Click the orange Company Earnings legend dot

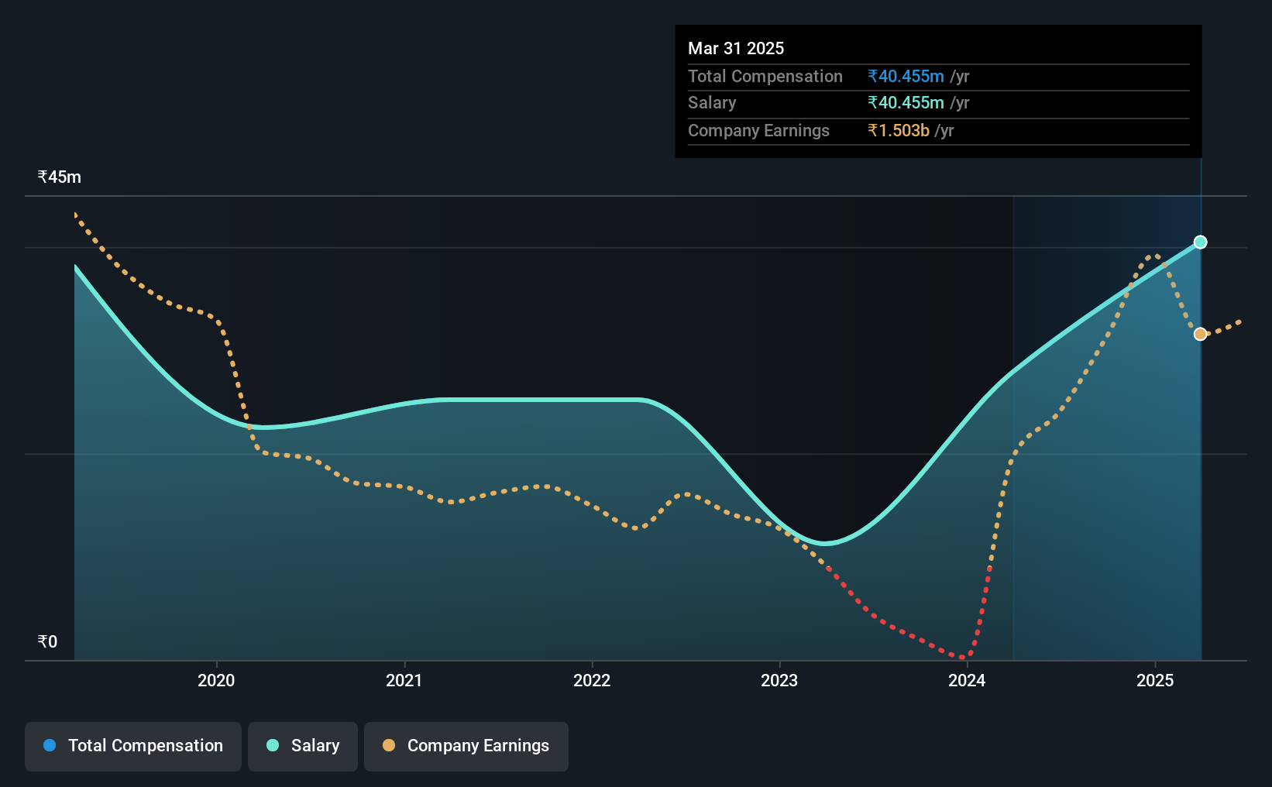point(389,745)
